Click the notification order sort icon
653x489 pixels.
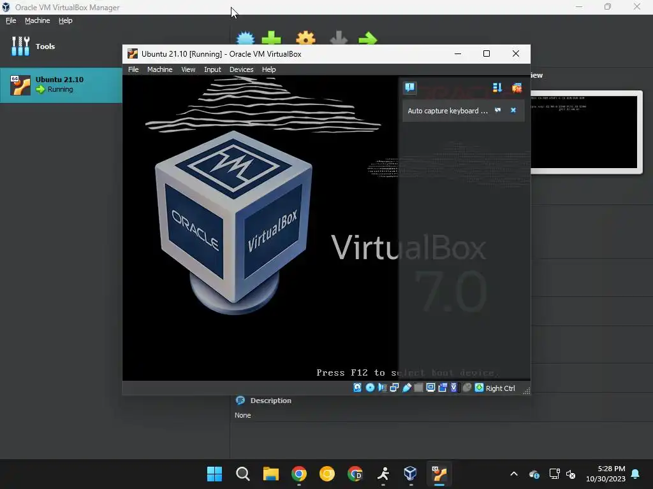[497, 87]
